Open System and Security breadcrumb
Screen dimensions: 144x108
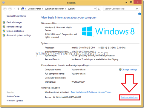click(x=54, y=9)
